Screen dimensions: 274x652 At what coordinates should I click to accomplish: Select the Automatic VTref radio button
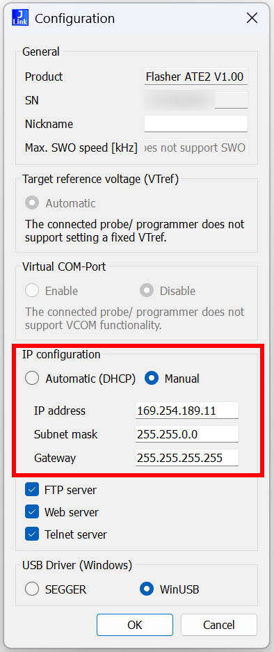[x=32, y=203]
